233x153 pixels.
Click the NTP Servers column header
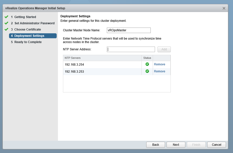(x=102, y=58)
